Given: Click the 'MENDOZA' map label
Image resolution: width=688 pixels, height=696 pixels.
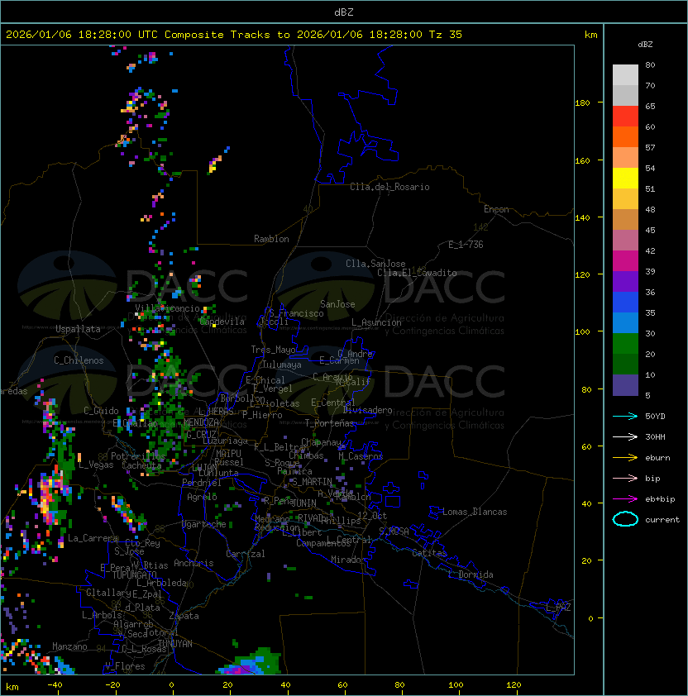Looking at the screenshot, I should 201,422.
